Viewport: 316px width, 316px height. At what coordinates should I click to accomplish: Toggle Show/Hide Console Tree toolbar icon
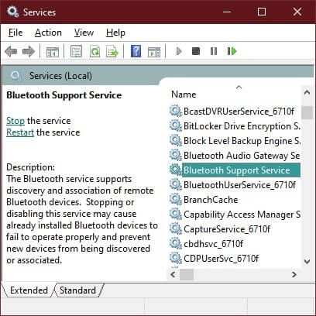pyautogui.click(x=53, y=52)
